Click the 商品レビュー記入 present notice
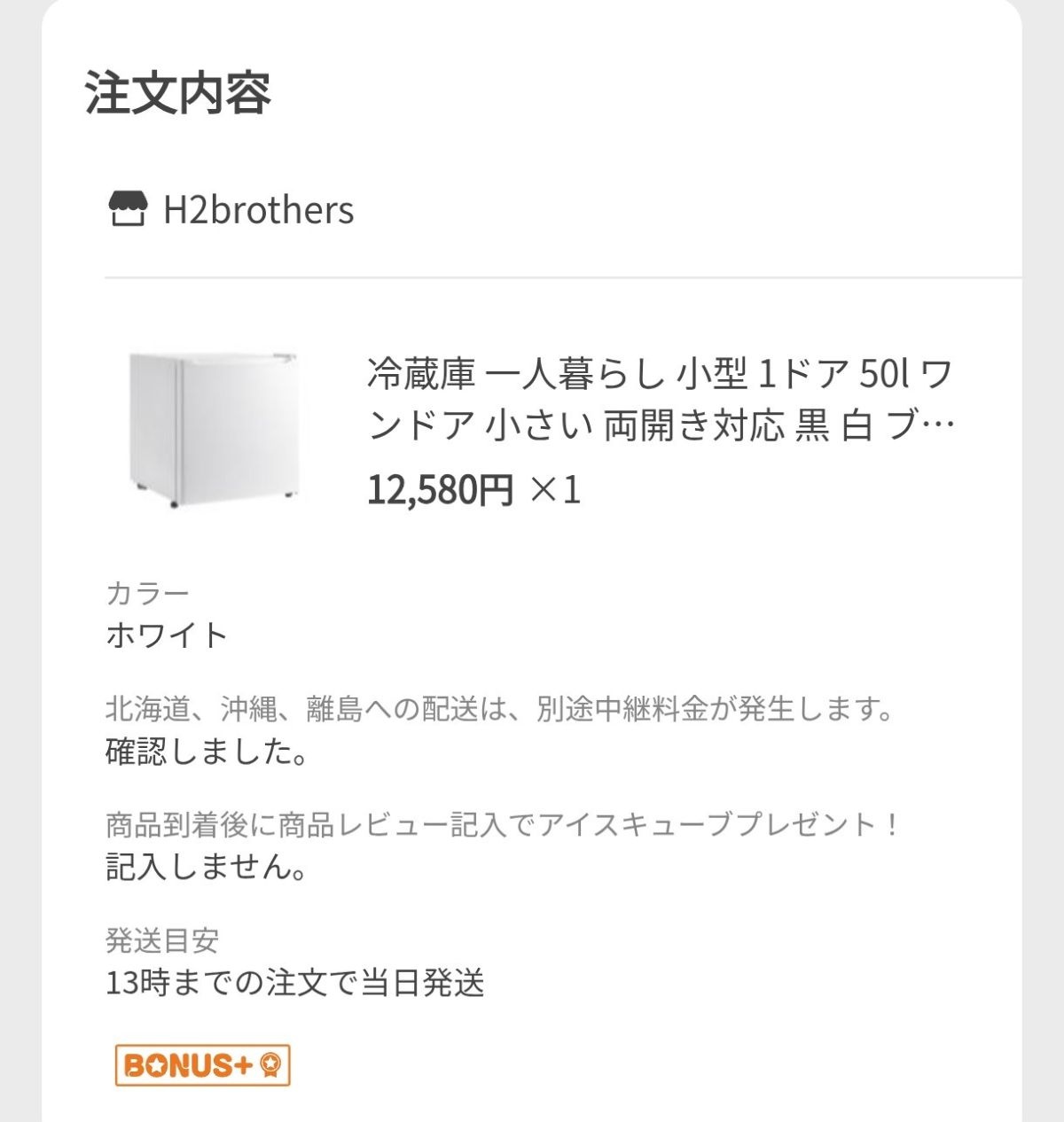1064x1122 pixels. point(503,825)
